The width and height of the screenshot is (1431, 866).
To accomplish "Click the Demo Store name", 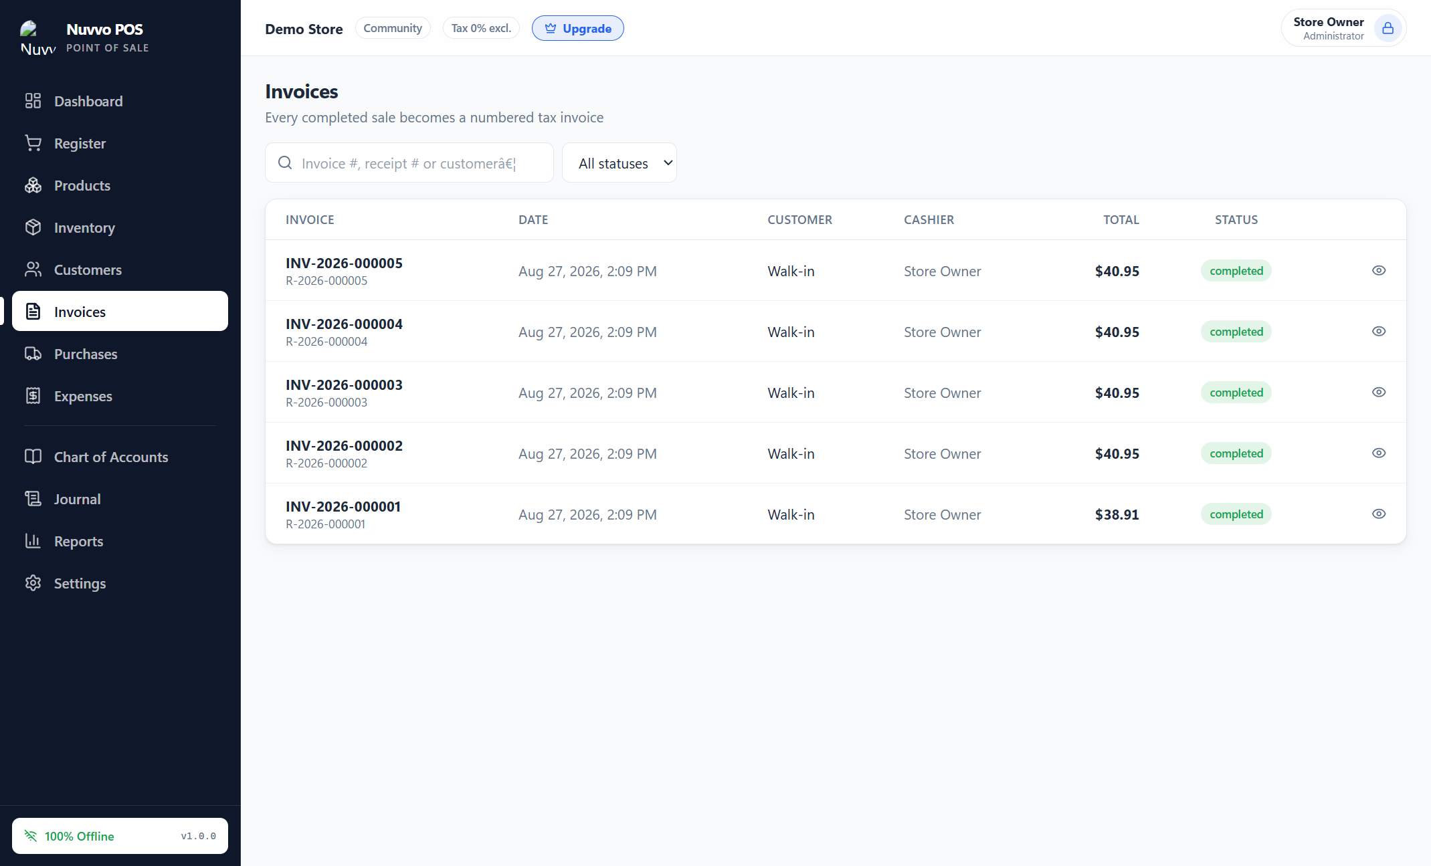I will pyautogui.click(x=304, y=29).
